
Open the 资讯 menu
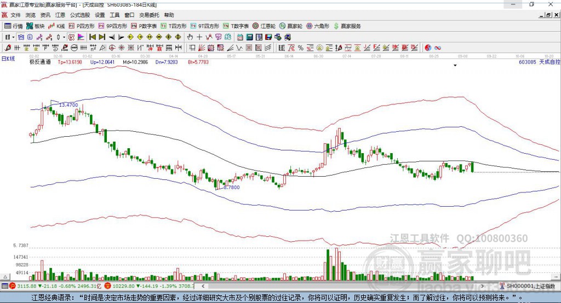pos(45,15)
